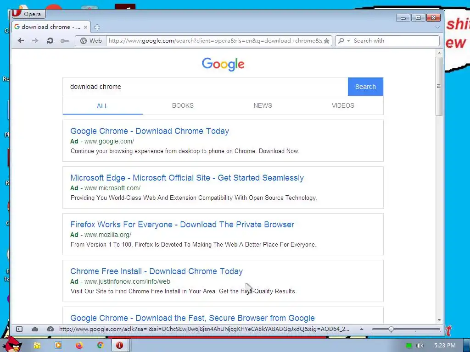Go back with the Back arrow
Viewport: 470px width, 352px height.
coord(21,41)
